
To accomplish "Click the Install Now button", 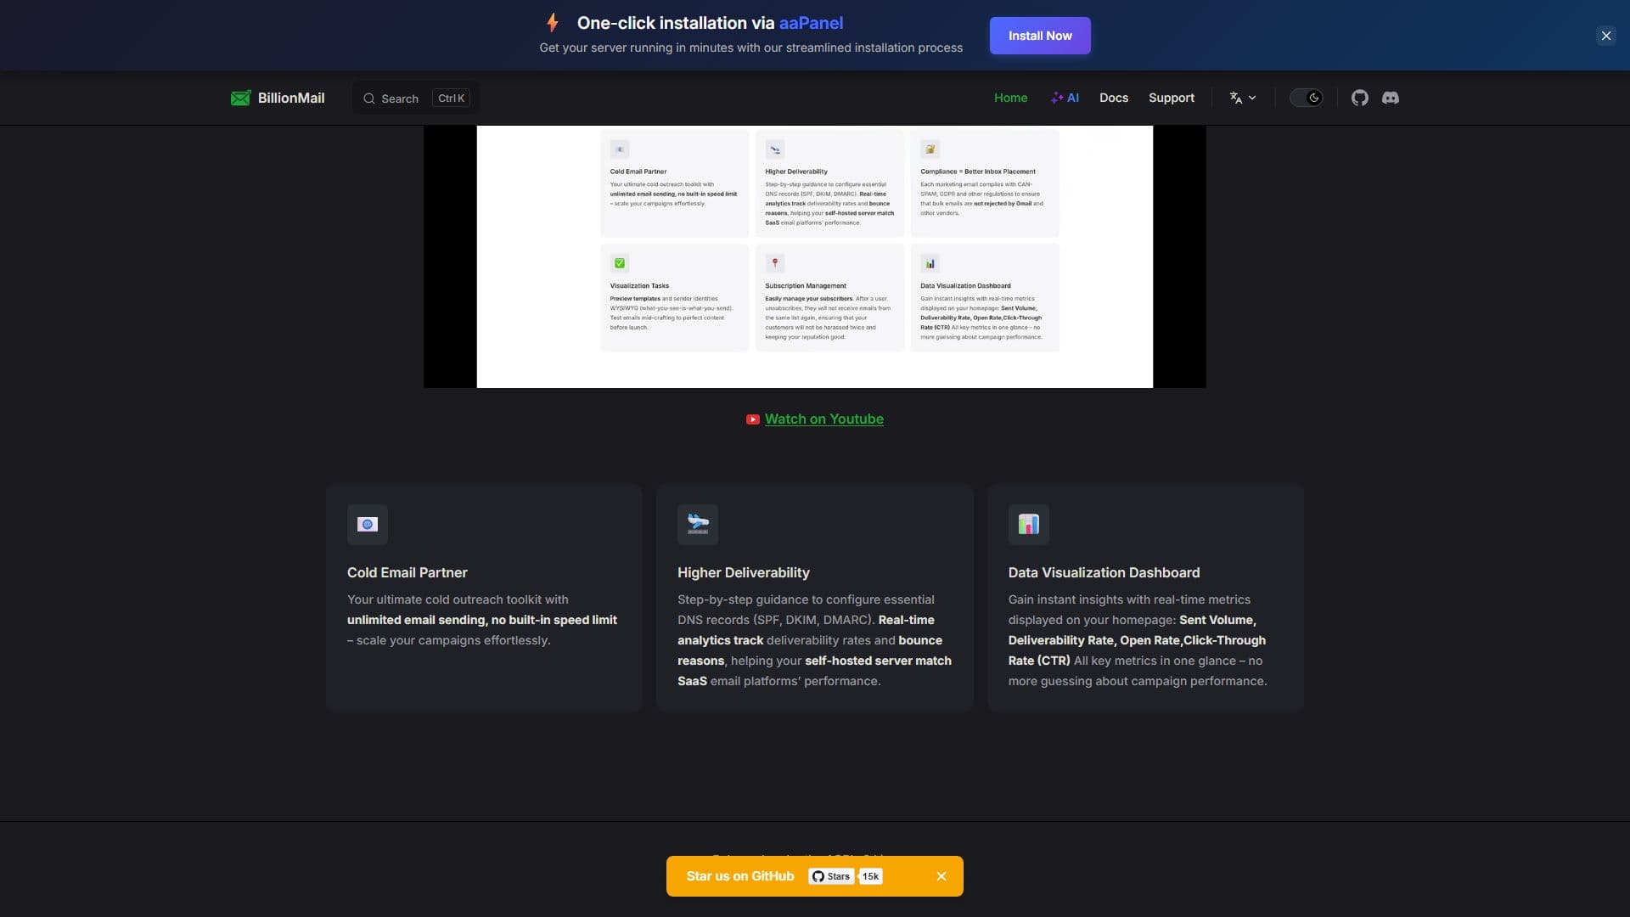I will tap(1040, 36).
